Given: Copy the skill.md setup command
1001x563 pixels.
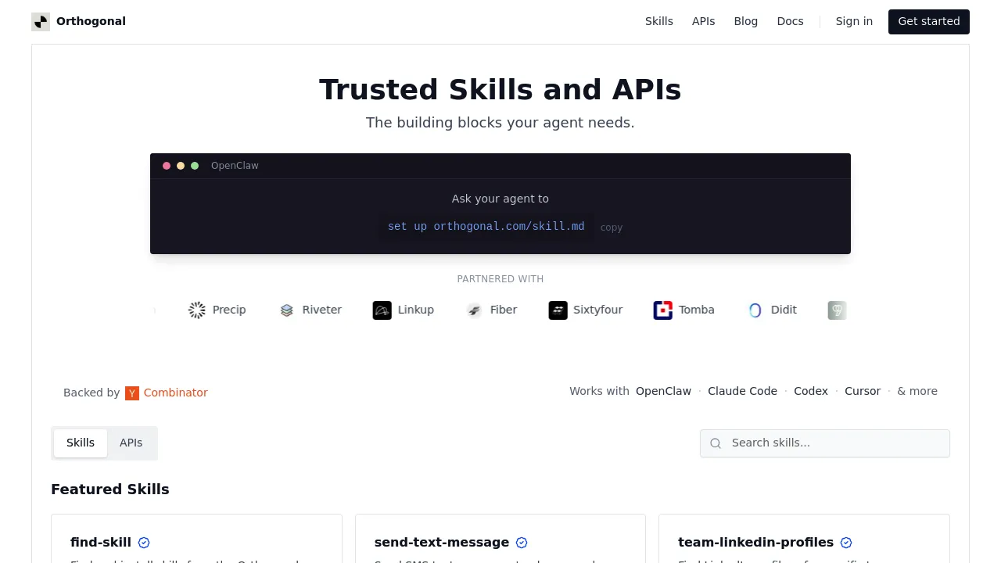Looking at the screenshot, I should pyautogui.click(x=612, y=228).
